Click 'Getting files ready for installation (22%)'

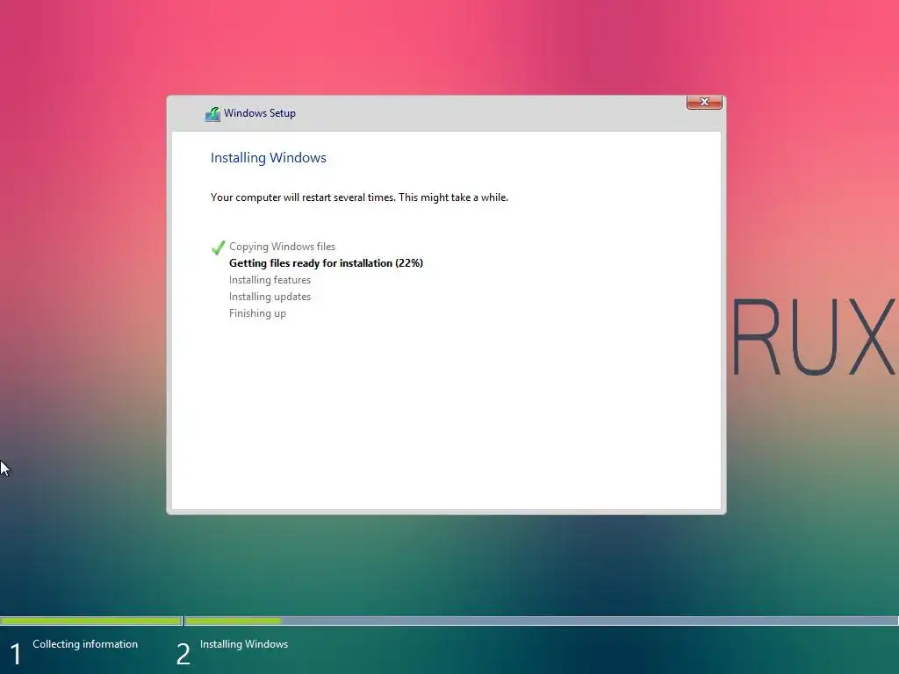pyautogui.click(x=326, y=263)
